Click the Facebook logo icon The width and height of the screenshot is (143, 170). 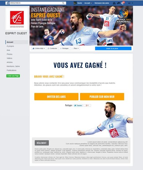7,3
